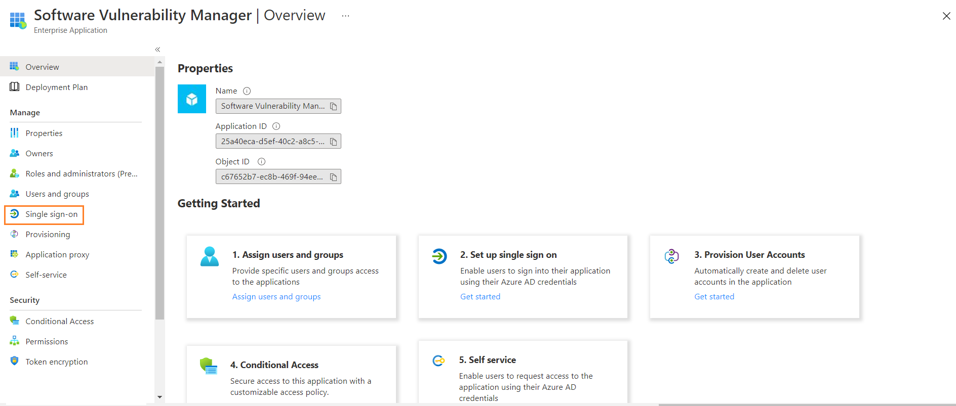Image resolution: width=956 pixels, height=406 pixels.
Task: Copy the Object ID to clipboard
Action: (x=333, y=177)
